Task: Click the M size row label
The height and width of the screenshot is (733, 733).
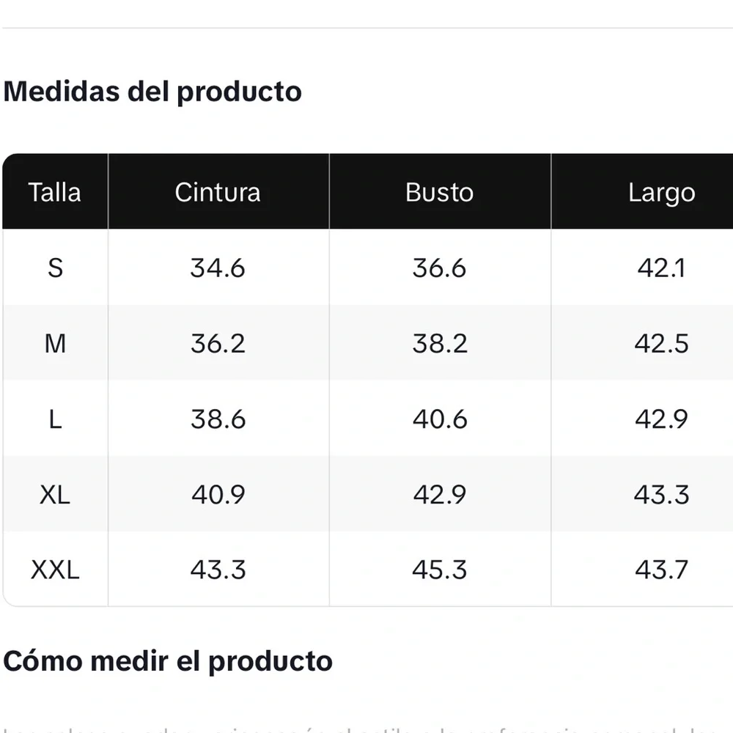Action: 55,344
